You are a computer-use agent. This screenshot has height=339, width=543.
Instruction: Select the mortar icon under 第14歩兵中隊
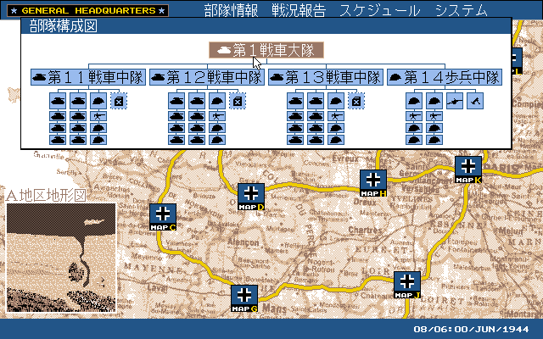[475, 101]
